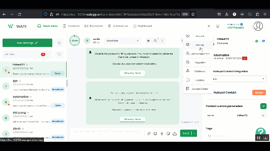Star the Jitesh conversation

coord(23,129)
